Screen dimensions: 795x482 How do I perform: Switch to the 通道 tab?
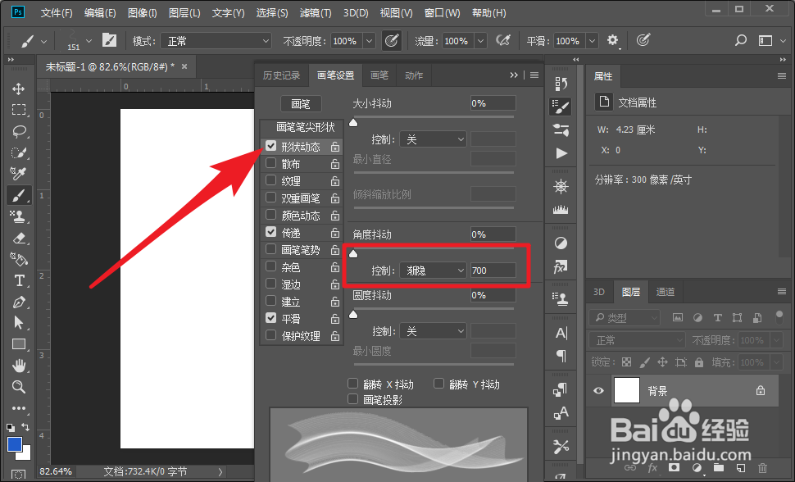665,292
